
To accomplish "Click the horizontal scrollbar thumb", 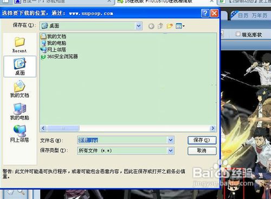I will pyautogui.click(x=63, y=128).
